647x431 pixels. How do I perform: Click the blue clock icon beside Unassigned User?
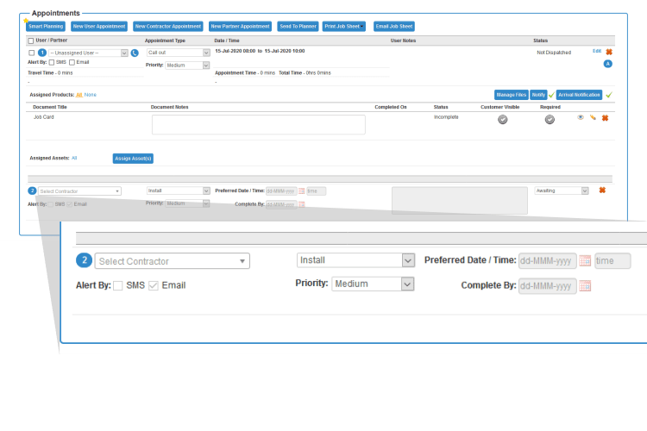[x=135, y=53]
